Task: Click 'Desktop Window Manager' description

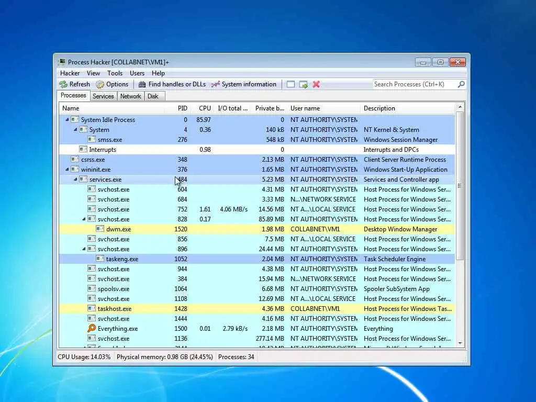Action: point(400,229)
